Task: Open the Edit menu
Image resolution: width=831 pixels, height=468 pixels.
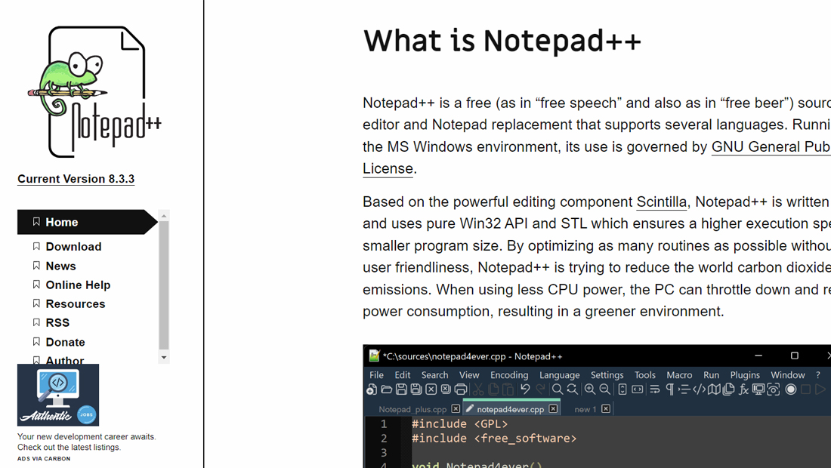Action: (x=402, y=375)
